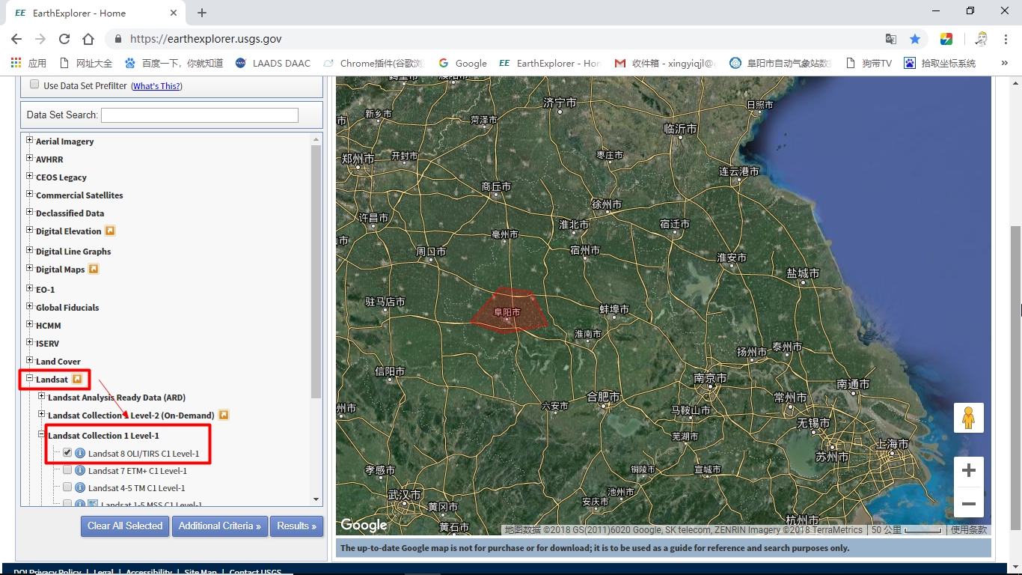The height and width of the screenshot is (575, 1022).
Task: Bookmark this page with the star icon
Action: point(914,39)
